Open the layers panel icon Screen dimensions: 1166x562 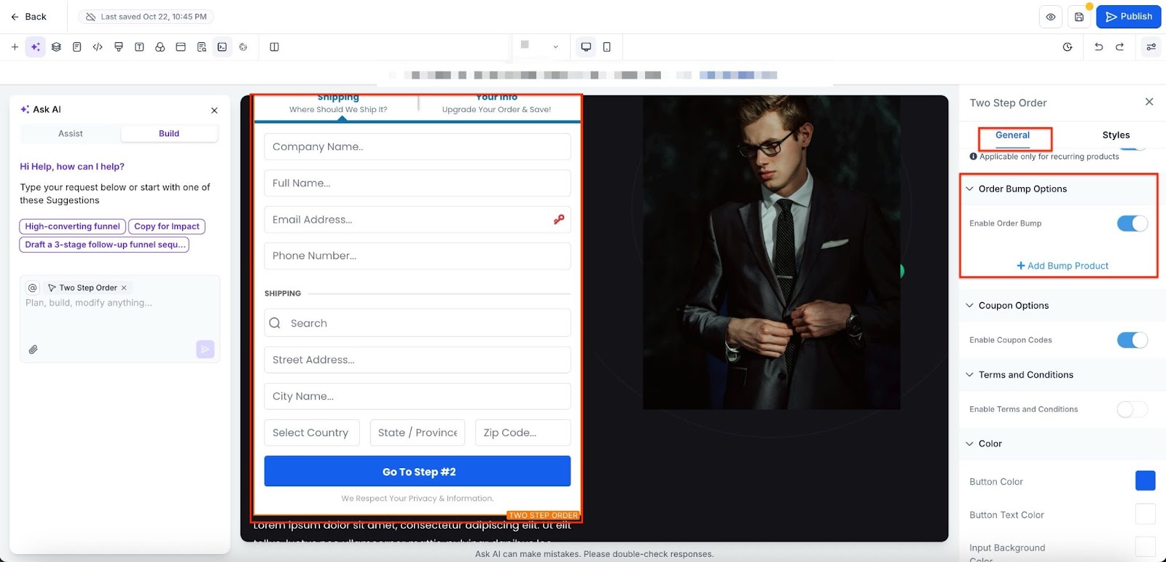pos(56,47)
